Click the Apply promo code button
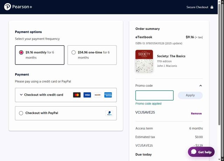The width and height of the screenshot is (224, 161). (190, 95)
